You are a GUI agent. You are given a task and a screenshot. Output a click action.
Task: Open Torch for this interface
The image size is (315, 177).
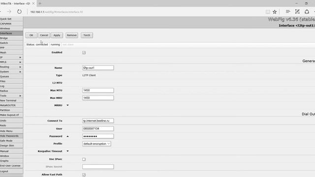point(87,35)
